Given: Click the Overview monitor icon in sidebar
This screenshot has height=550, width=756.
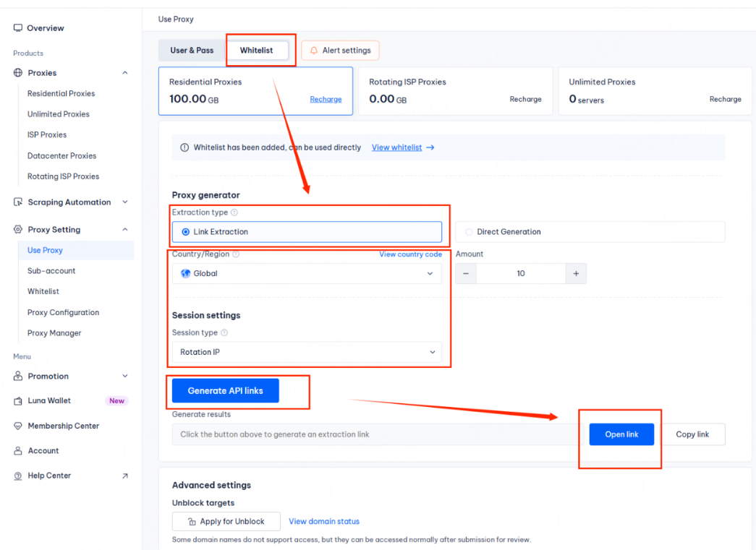Looking at the screenshot, I should click(18, 28).
